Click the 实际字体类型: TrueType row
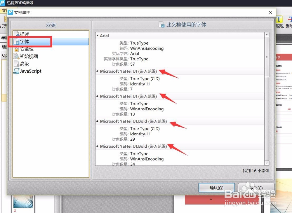Screen dimensions: 292x213 pyautogui.click(x=126, y=59)
